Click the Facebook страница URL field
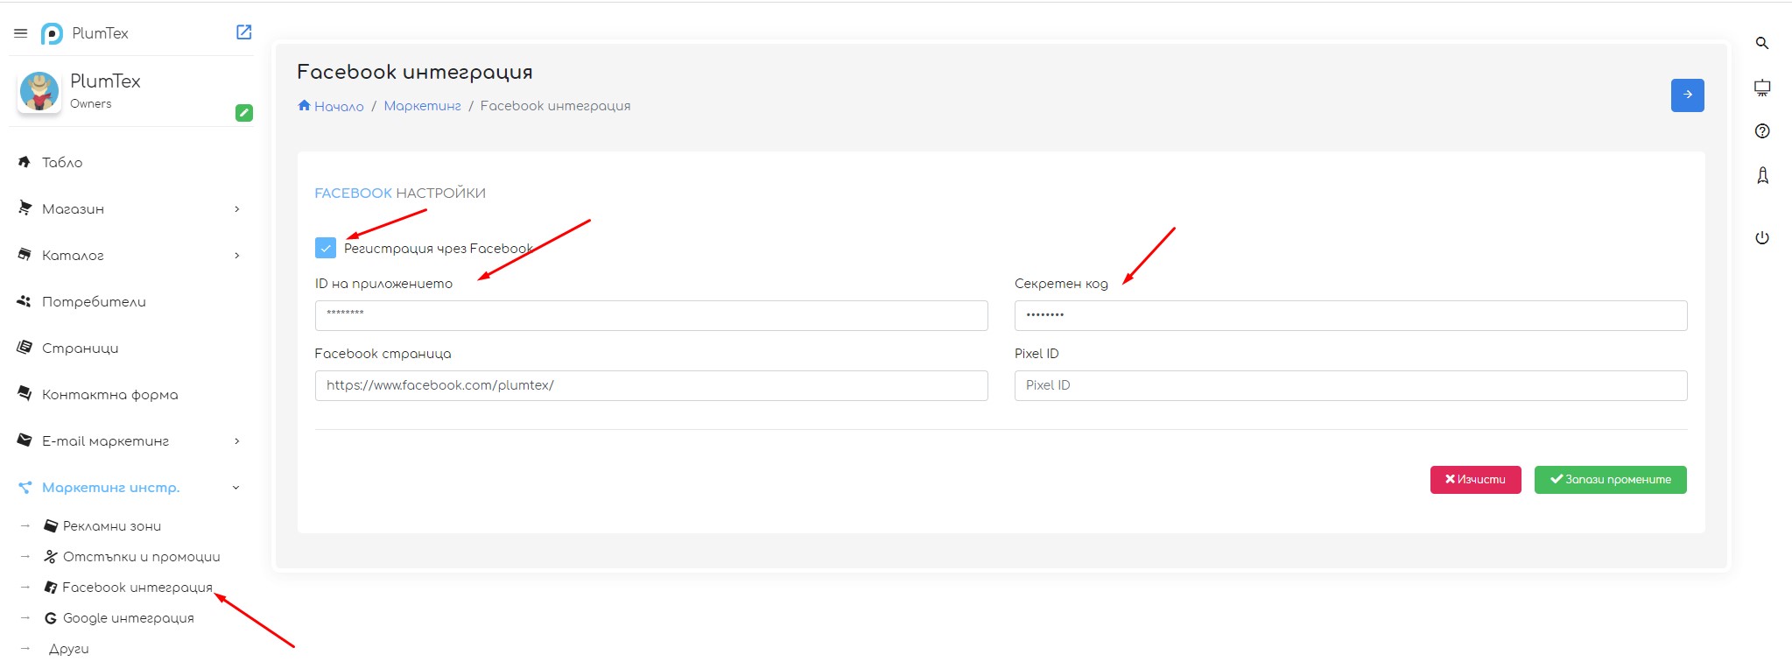Viewport: 1792px width, 669px height. coord(651,385)
